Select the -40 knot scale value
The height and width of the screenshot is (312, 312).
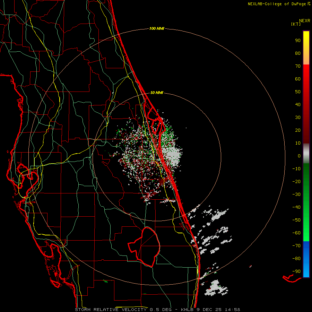point(296,207)
